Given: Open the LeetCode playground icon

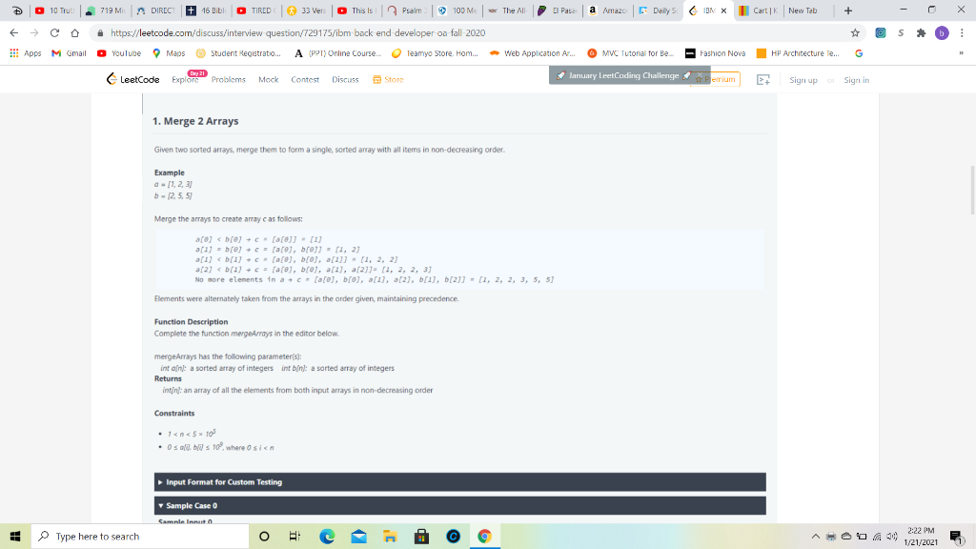Looking at the screenshot, I should coord(763,80).
